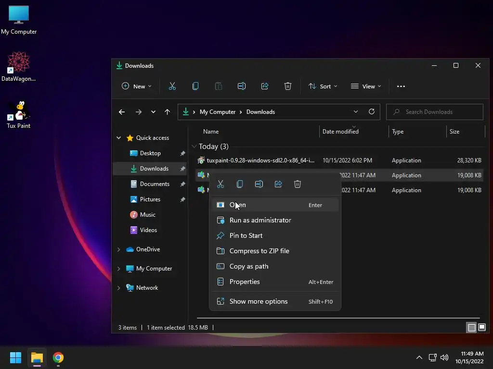Expand the OneDrive tree node
This screenshot has width=493, height=369.
118,249
